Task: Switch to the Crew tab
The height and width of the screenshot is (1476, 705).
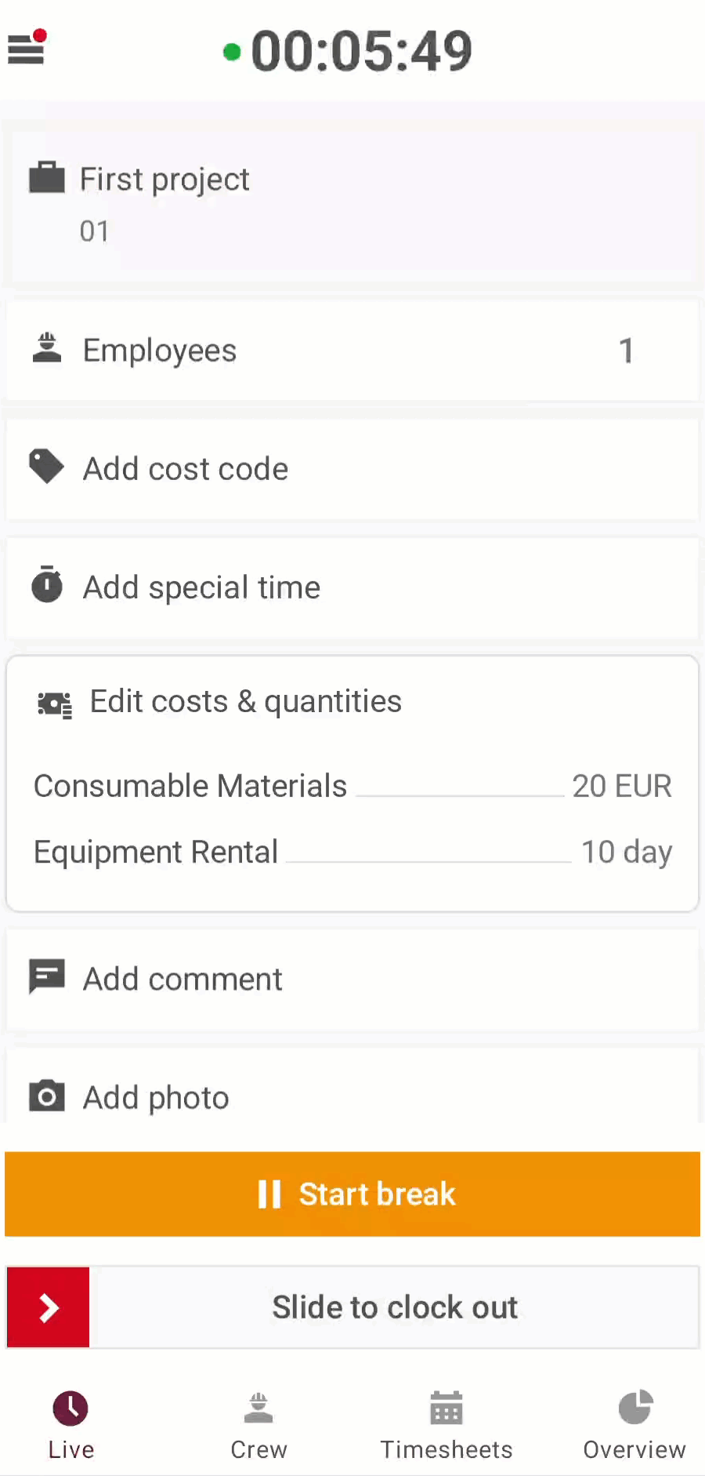Action: point(258,1424)
